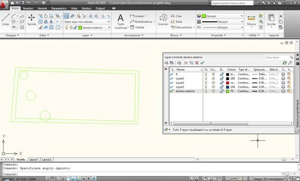Click the search magnifier in layer manager
The height and width of the screenshot is (181, 300).
291,57
